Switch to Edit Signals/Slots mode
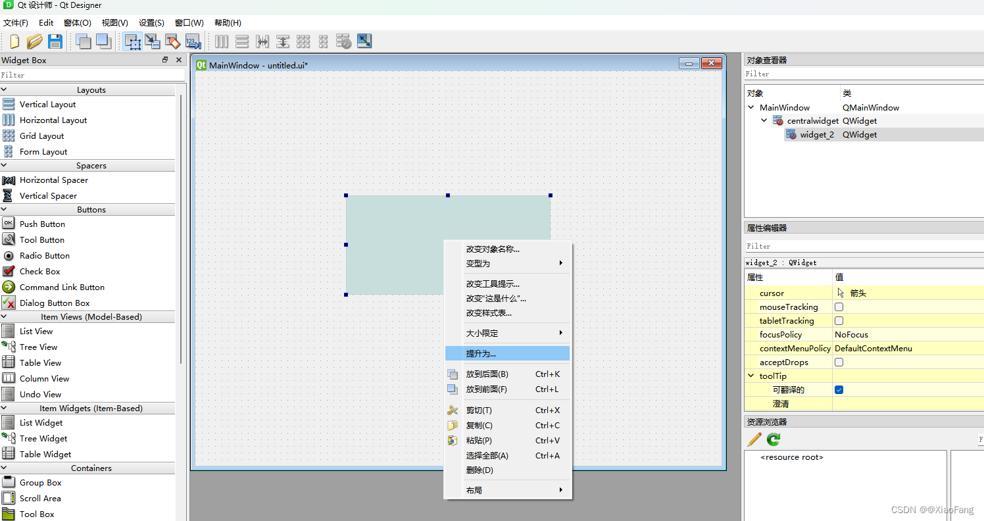The image size is (984, 521). pos(153,41)
